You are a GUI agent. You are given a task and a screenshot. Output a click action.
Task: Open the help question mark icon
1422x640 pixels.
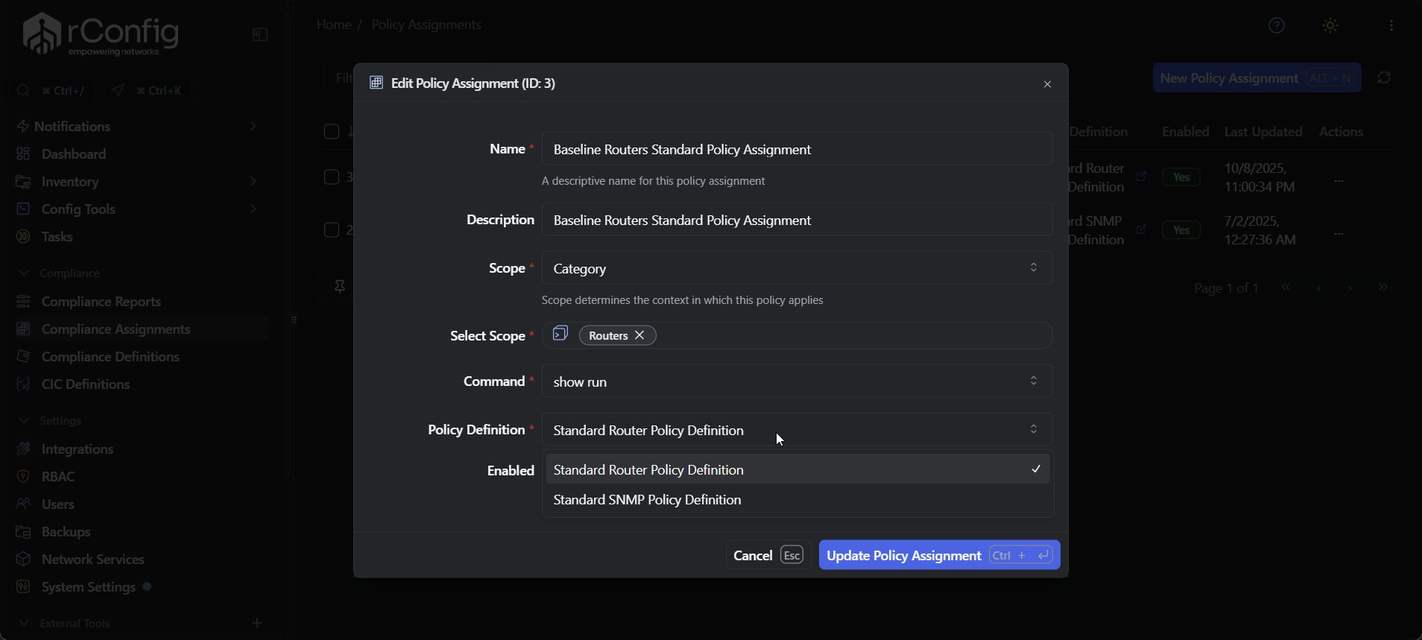(x=1277, y=25)
